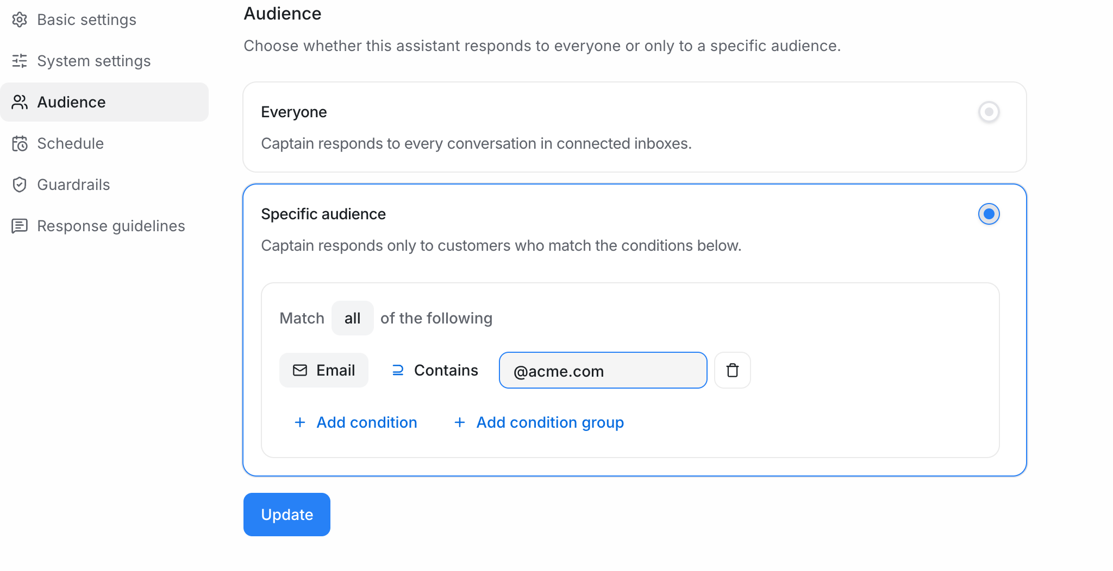Click 'Captain responds only to customers' description

pyautogui.click(x=501, y=245)
